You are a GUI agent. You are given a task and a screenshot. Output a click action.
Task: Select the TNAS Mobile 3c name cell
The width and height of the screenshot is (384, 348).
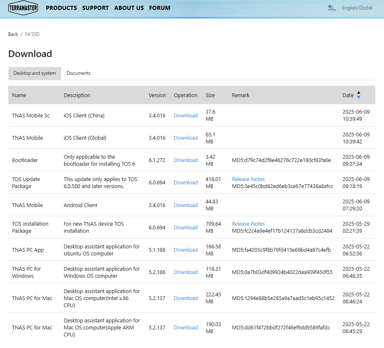pyautogui.click(x=31, y=116)
